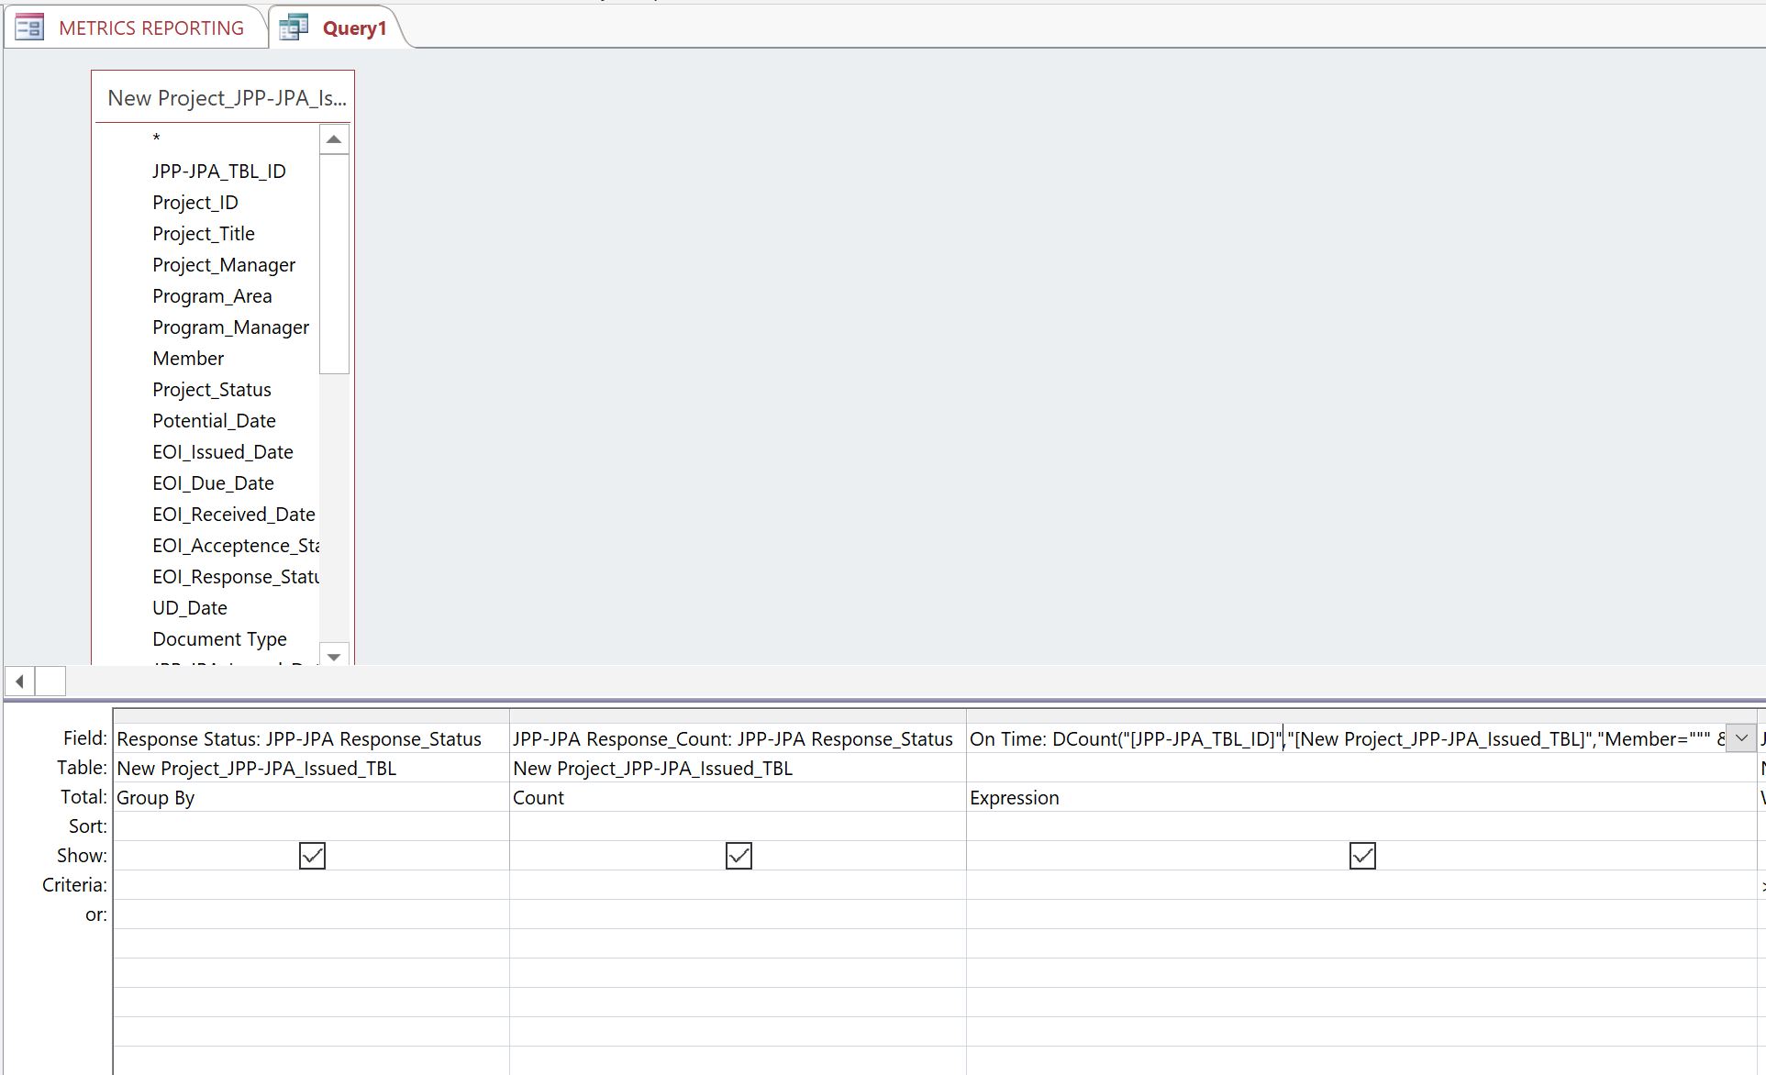Click the METRICS REPORTING form icon
Viewport: 1766px width, 1075px height.
pyautogui.click(x=29, y=28)
